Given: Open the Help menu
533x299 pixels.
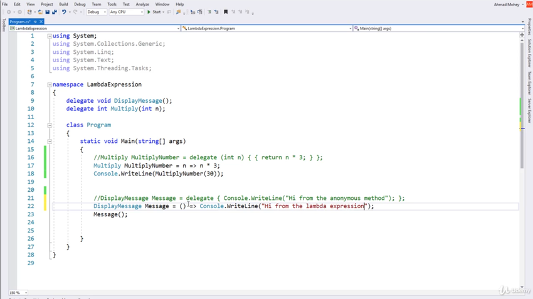Looking at the screenshot, I should (x=180, y=4).
